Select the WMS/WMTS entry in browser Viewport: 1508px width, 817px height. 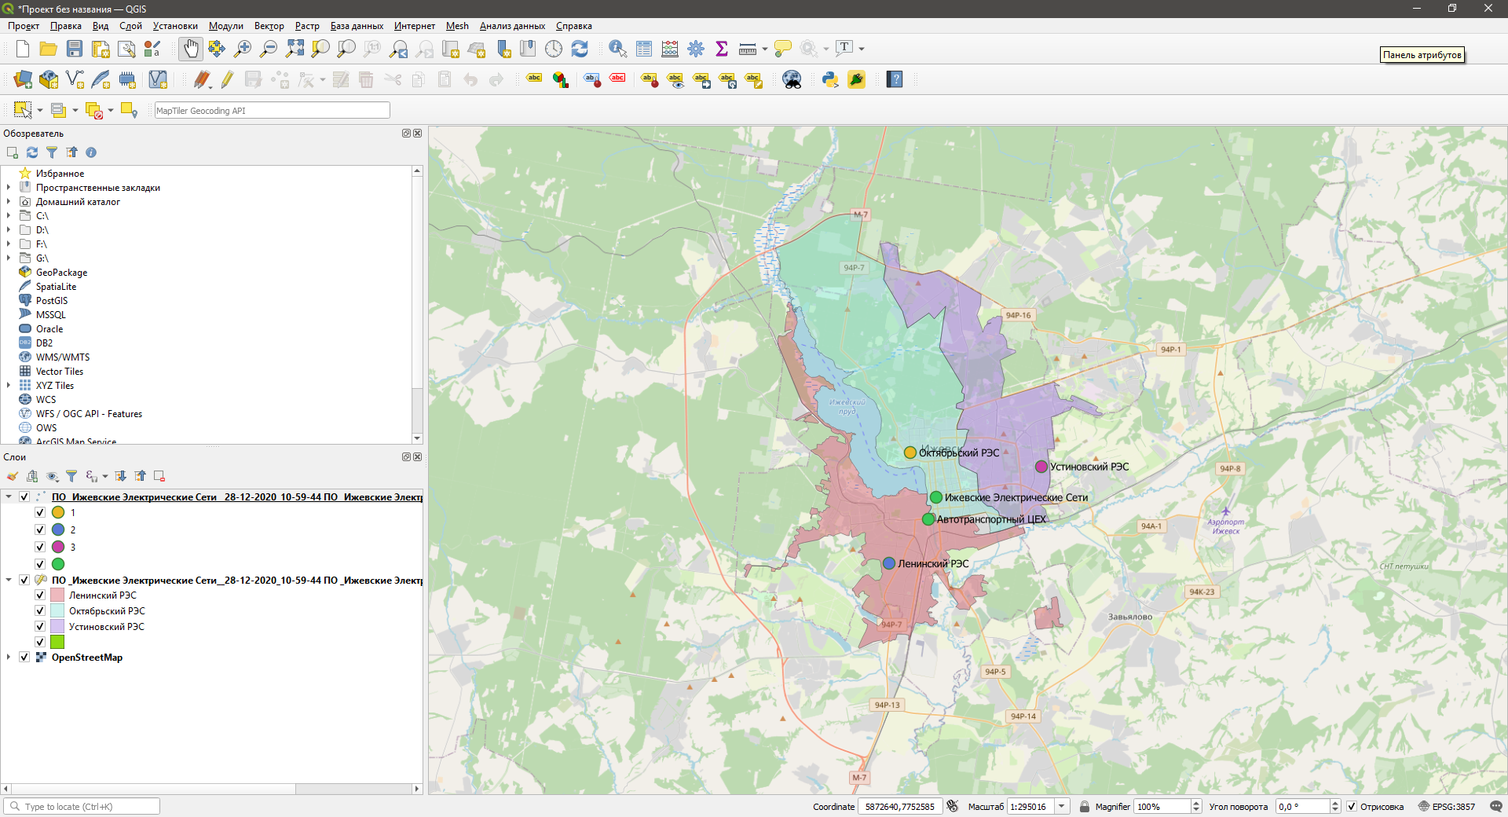tap(63, 357)
